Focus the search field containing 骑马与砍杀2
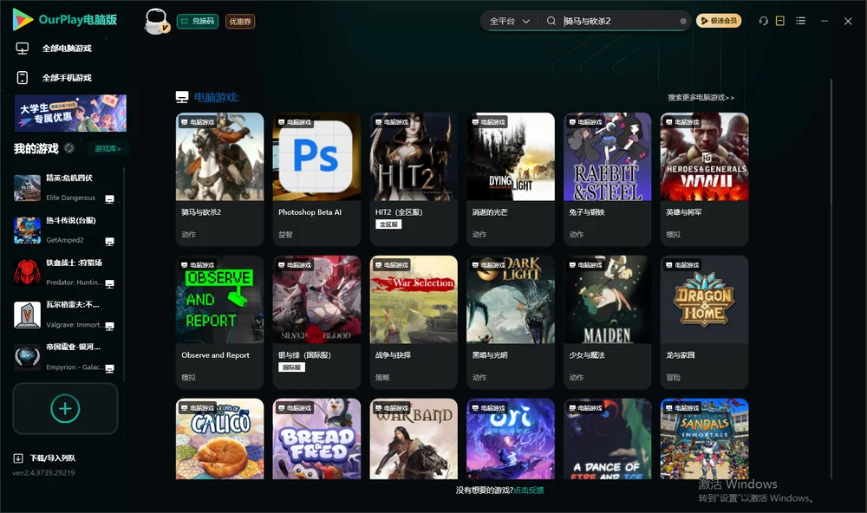This screenshot has height=513, width=867. point(619,21)
